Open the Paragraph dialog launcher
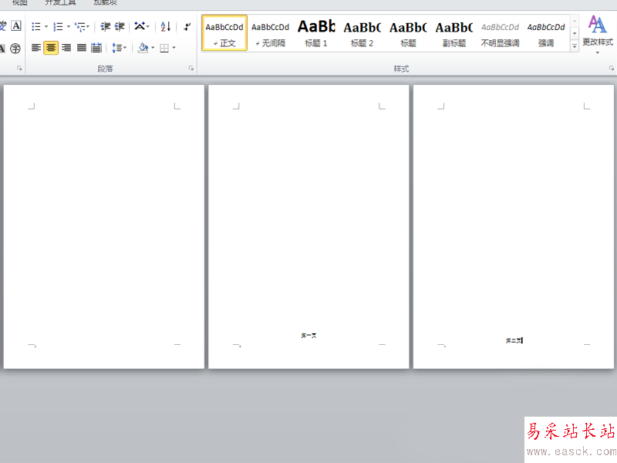This screenshot has width=617, height=463. click(191, 69)
